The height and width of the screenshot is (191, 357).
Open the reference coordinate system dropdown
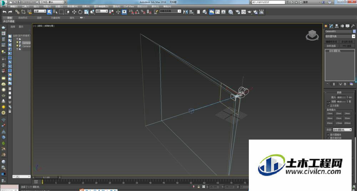point(101,11)
